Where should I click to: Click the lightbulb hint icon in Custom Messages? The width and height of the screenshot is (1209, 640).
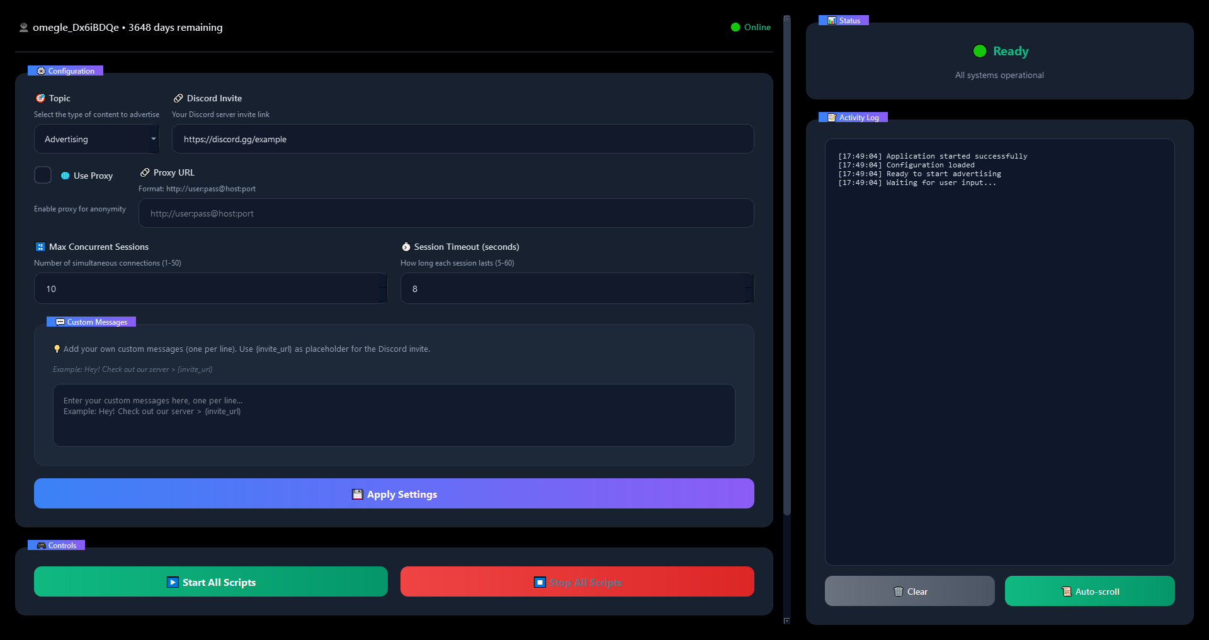click(x=57, y=349)
